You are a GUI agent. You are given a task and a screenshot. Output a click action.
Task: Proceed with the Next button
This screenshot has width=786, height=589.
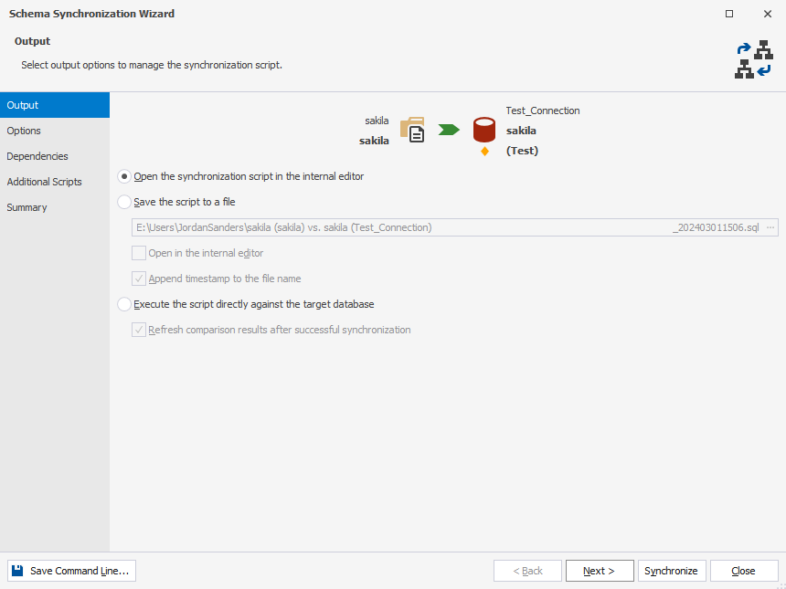pyautogui.click(x=600, y=571)
